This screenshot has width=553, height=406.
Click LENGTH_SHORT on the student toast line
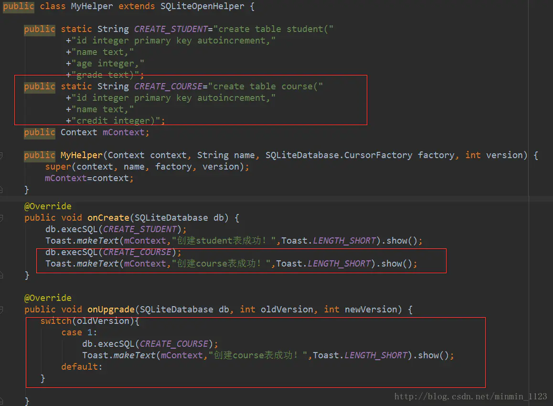[x=344, y=241]
